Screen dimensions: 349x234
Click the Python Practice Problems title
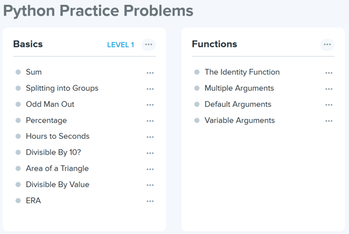pyautogui.click(x=98, y=11)
